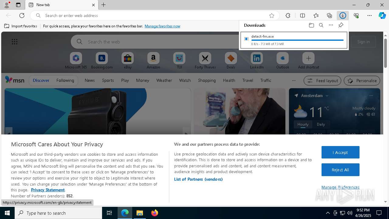This screenshot has height=219, width=389.
Task: Open the Deals shortcut
Action: [x=231, y=61]
